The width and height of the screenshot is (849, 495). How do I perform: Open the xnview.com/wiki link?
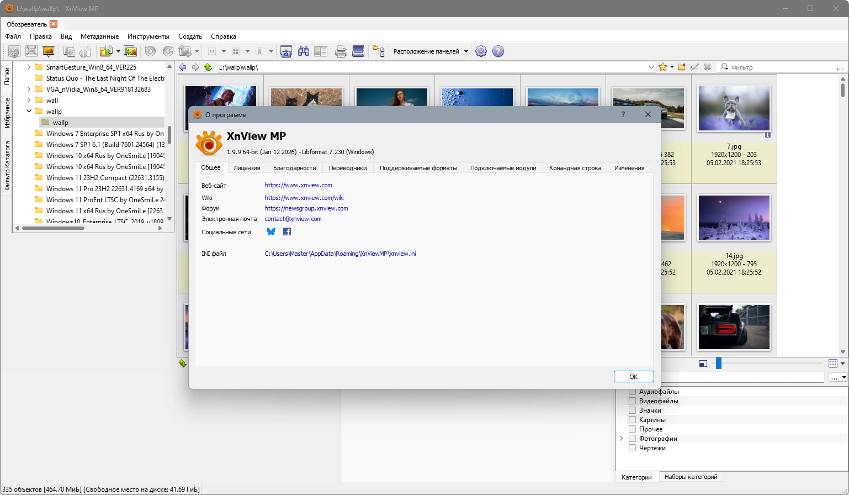[x=304, y=198]
